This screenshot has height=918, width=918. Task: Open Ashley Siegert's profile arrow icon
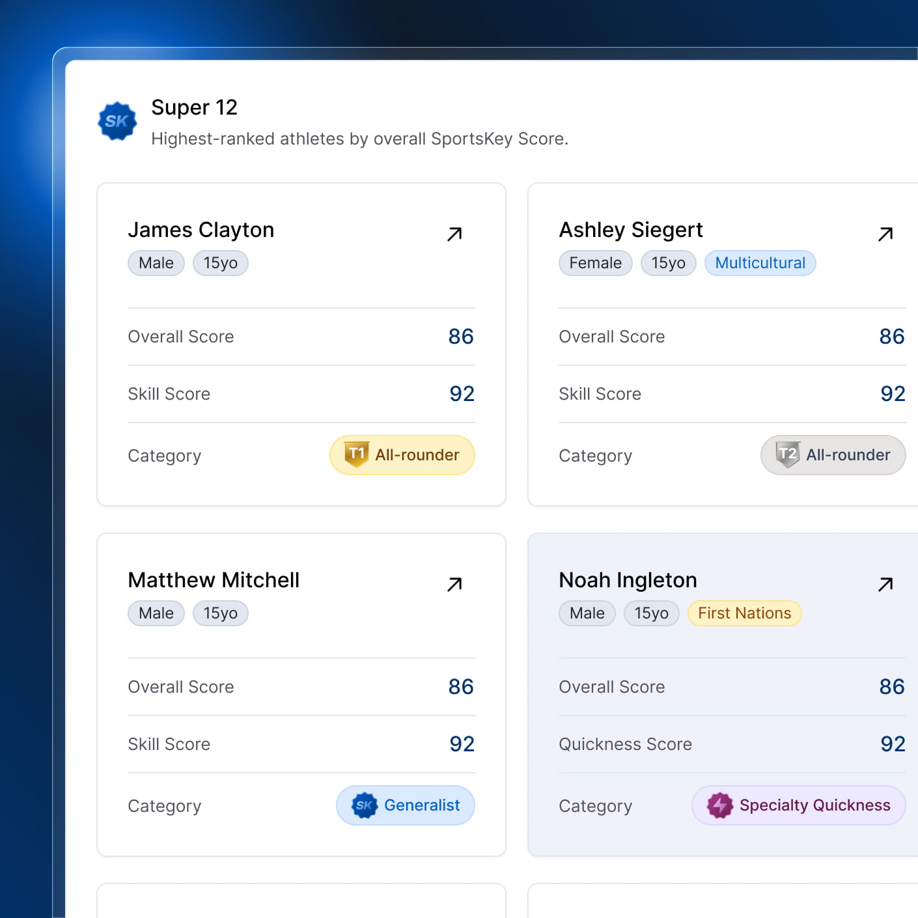pyautogui.click(x=885, y=234)
